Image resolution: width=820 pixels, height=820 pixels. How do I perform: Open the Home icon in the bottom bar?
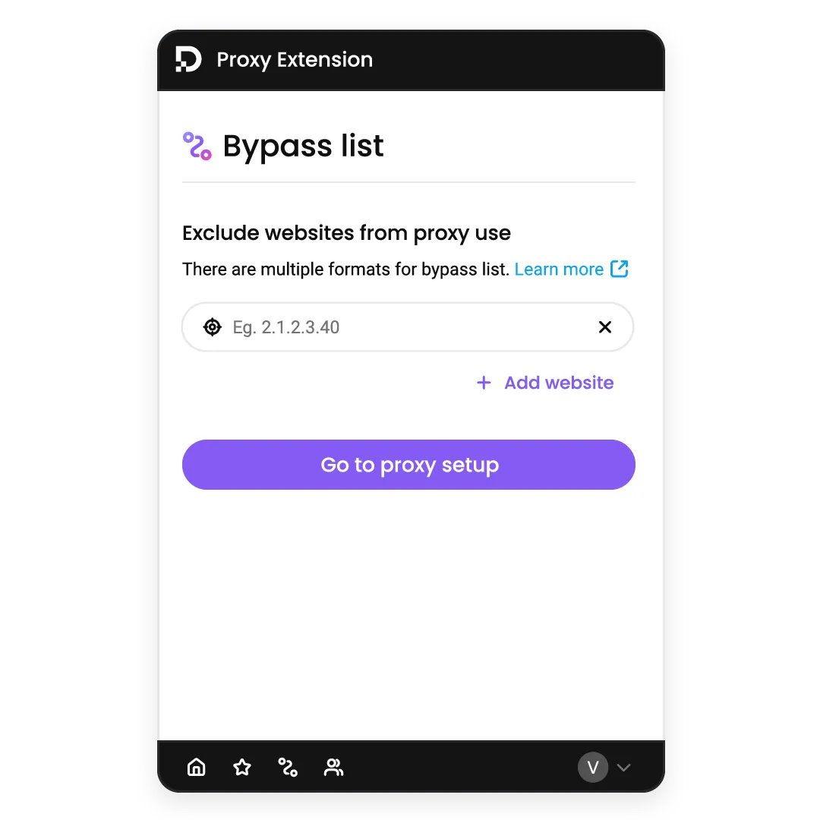pyautogui.click(x=197, y=767)
